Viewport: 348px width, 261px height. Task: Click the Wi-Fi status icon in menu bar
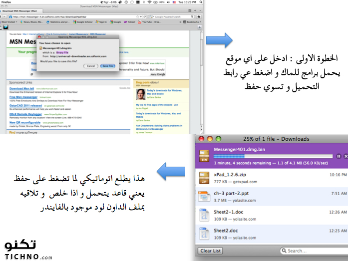(x=150, y=2)
